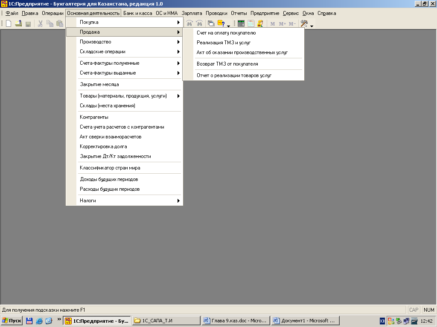
Task: Choose Отчет о реализации товаров услуг
Action: pos(243,75)
